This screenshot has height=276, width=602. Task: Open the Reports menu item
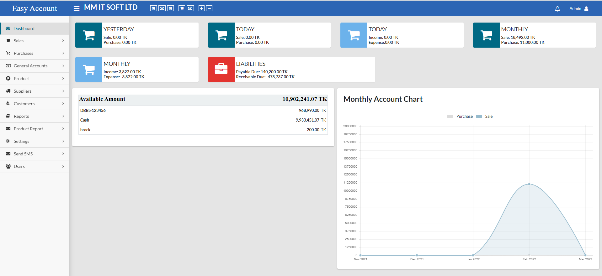pyautogui.click(x=21, y=116)
